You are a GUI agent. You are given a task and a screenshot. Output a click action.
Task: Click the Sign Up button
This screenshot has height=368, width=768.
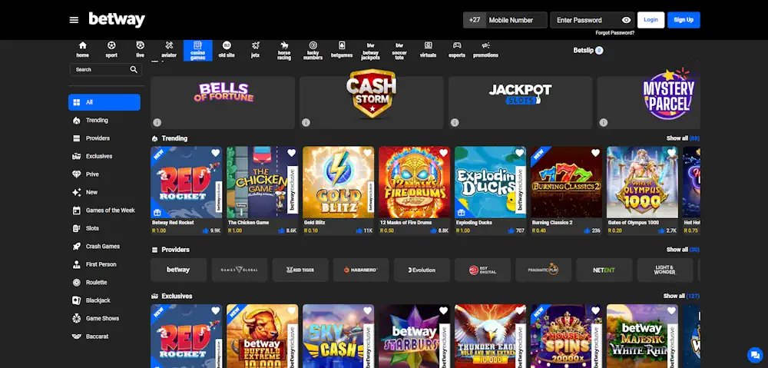click(684, 20)
